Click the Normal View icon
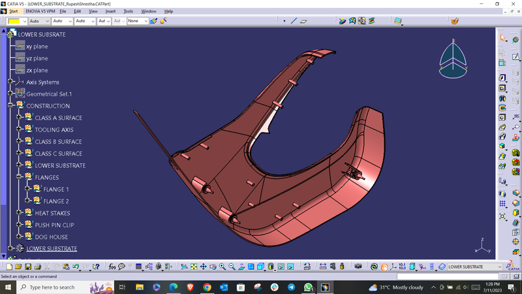The image size is (522, 294). (x=241, y=267)
